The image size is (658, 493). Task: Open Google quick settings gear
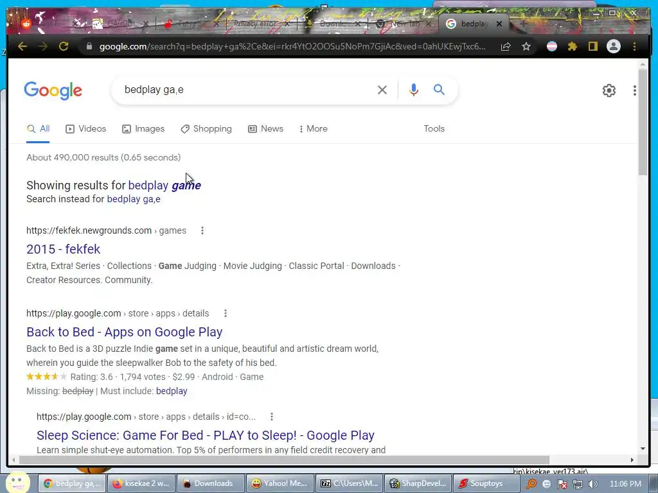point(609,91)
